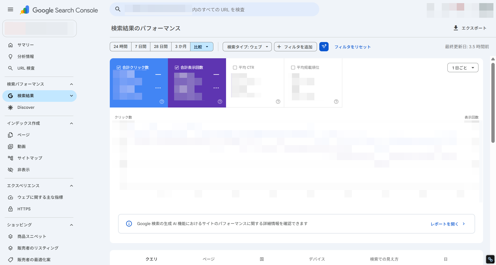This screenshot has width=496, height=265.
Task: Switch to ページ tab in table
Action: [x=209, y=259]
